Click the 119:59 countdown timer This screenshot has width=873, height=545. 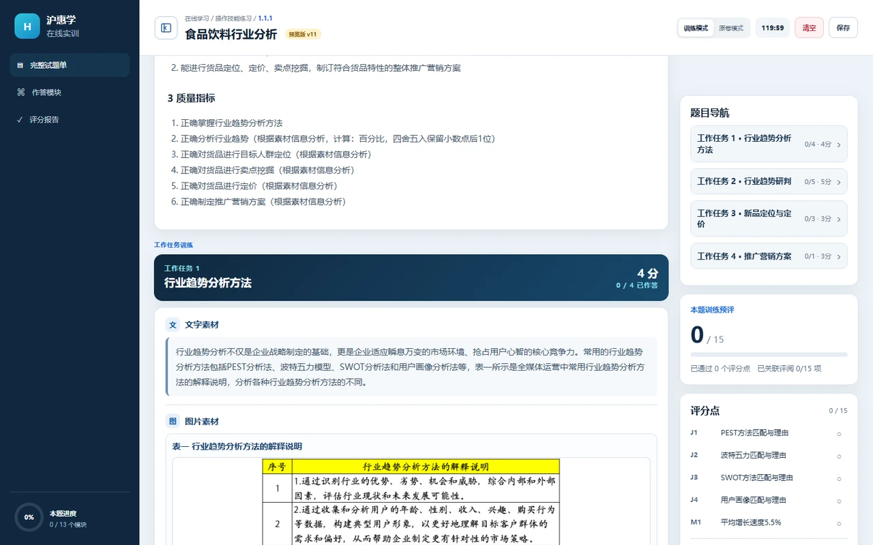[x=773, y=28]
